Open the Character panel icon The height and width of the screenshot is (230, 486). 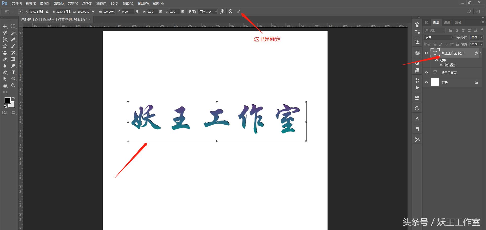pos(417,118)
